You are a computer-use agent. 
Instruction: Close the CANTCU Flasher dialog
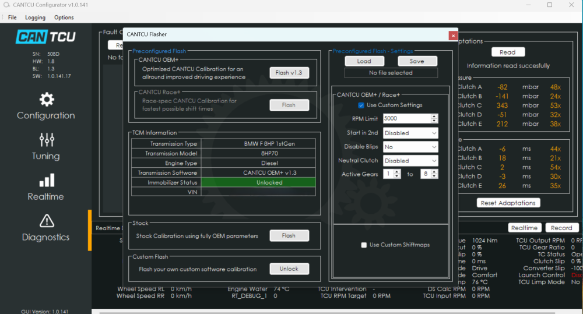tap(453, 35)
